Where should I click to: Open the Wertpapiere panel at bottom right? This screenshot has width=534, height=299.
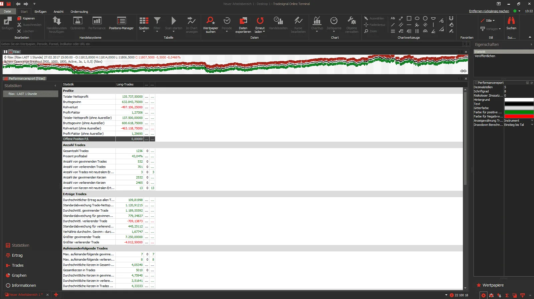490,285
